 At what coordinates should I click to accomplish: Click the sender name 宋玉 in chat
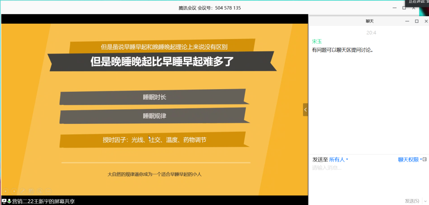pyautogui.click(x=317, y=41)
